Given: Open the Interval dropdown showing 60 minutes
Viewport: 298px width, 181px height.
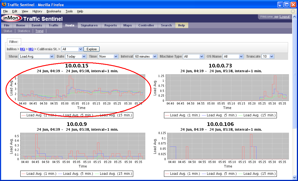Looking at the screenshot, I should pyautogui.click(x=145, y=56).
